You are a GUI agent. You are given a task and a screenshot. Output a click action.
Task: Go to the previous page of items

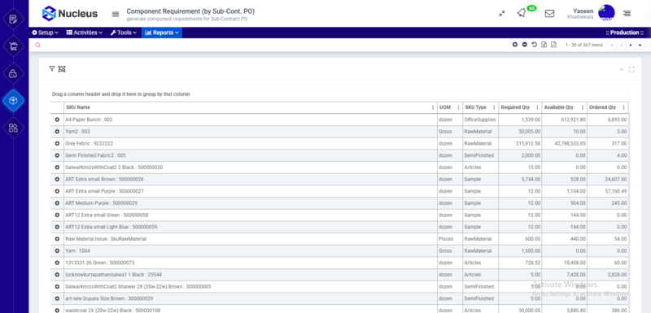[621, 45]
